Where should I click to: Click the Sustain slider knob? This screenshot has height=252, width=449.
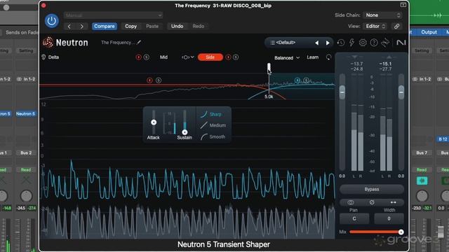pyautogui.click(x=185, y=132)
